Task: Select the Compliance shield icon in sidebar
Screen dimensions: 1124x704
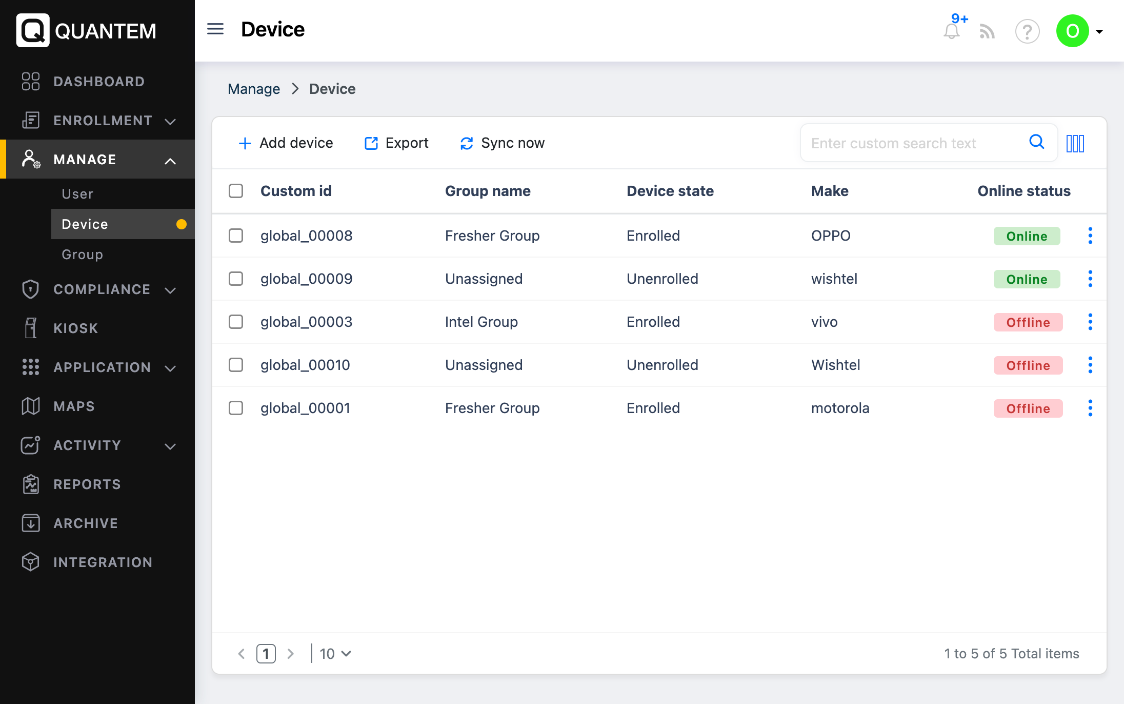Action: 30,289
